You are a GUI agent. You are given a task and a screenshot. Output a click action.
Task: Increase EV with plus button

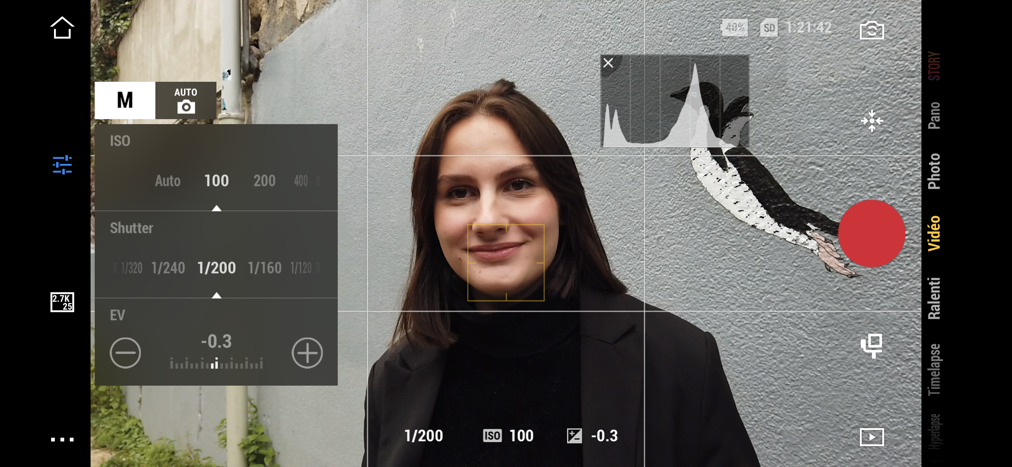point(307,353)
